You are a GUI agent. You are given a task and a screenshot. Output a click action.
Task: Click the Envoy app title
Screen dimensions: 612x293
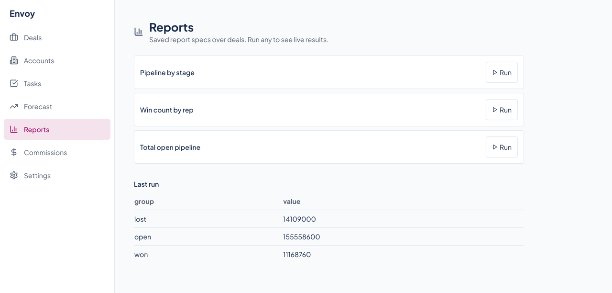(x=22, y=13)
